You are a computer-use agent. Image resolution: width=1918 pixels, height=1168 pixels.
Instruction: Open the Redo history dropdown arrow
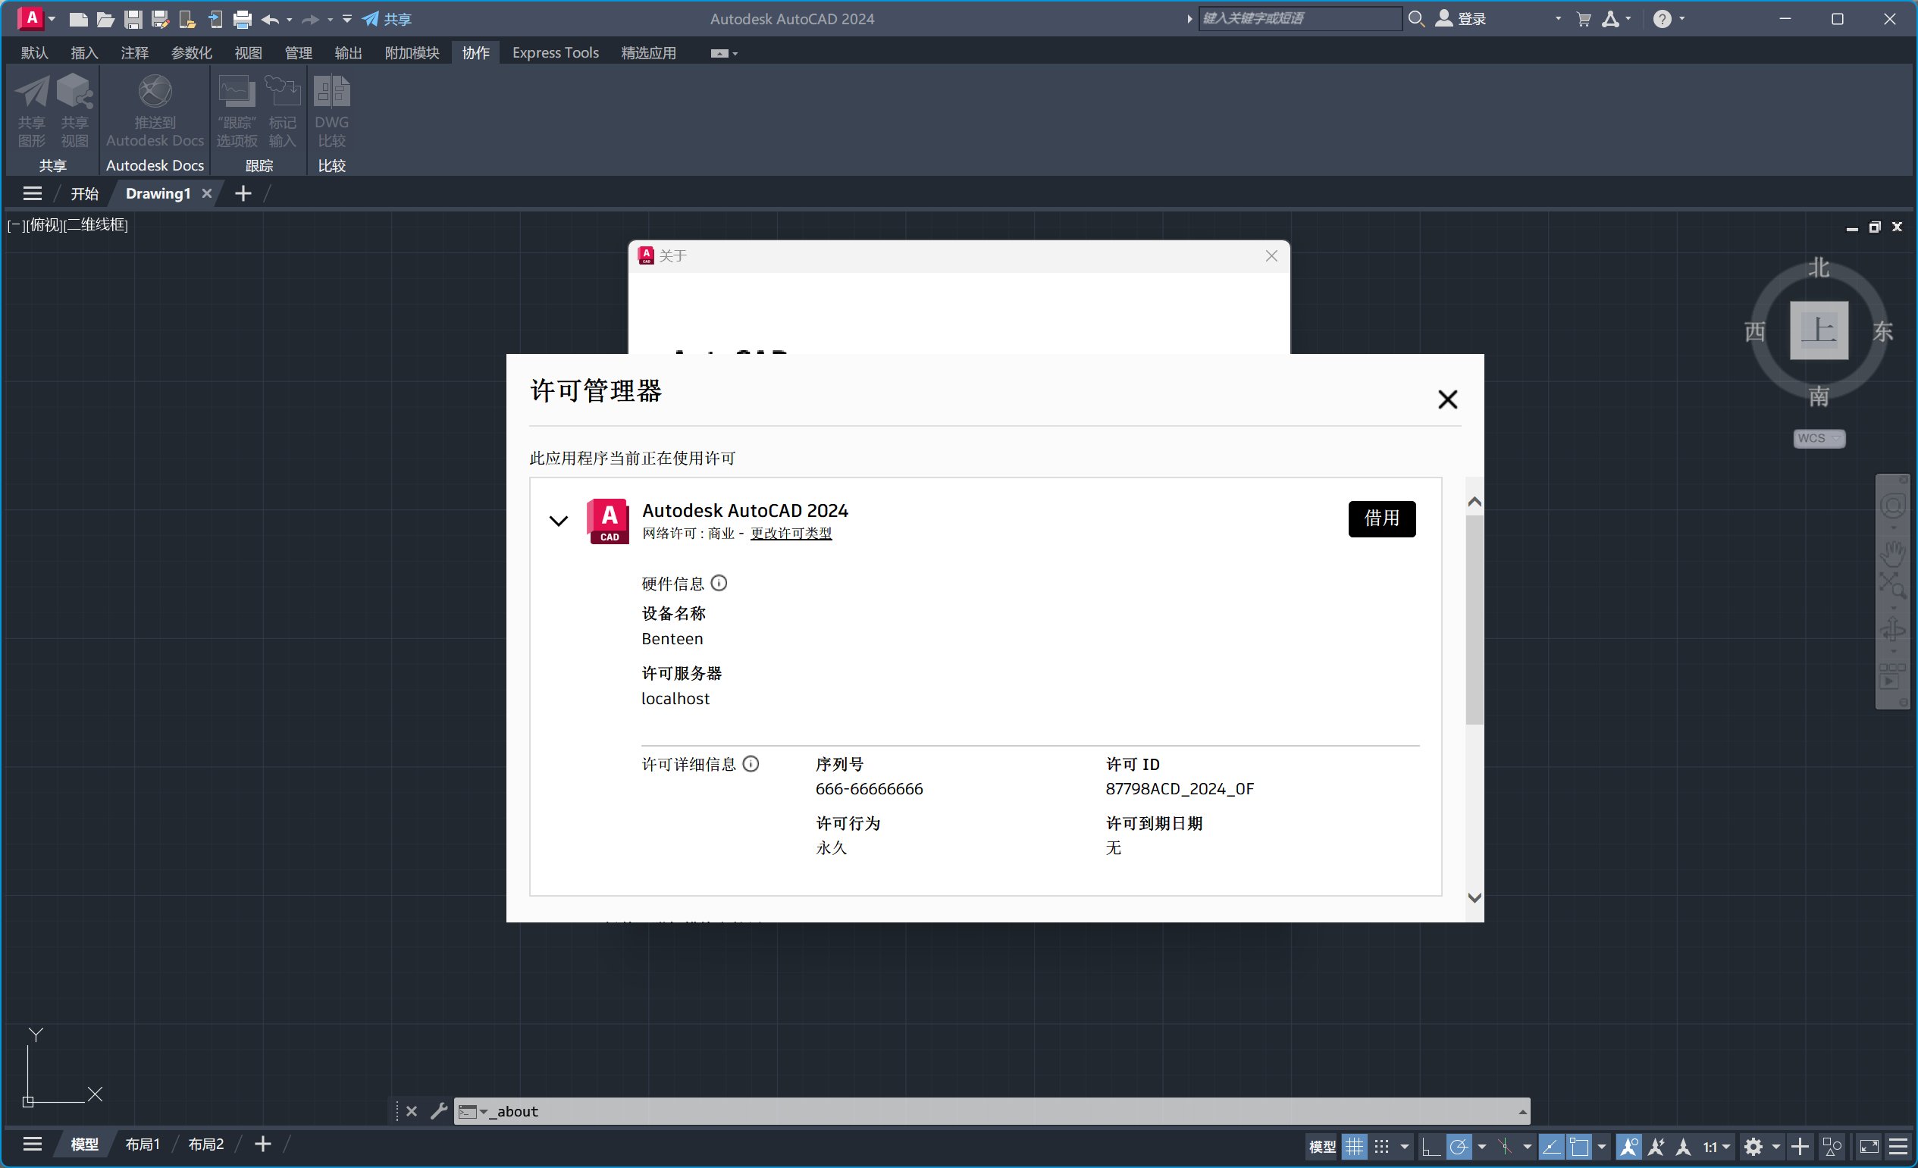pos(330,20)
